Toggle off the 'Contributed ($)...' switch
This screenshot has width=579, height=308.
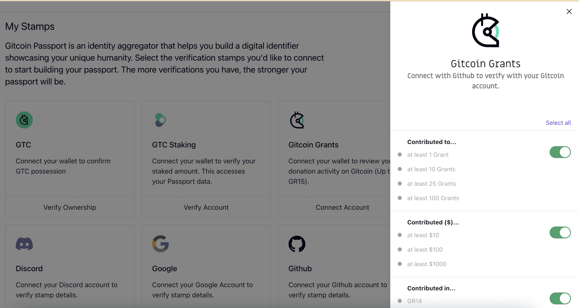tap(560, 233)
